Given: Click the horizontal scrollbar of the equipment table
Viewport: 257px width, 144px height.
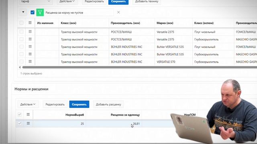Looking at the screenshot, I should (x=139, y=67).
